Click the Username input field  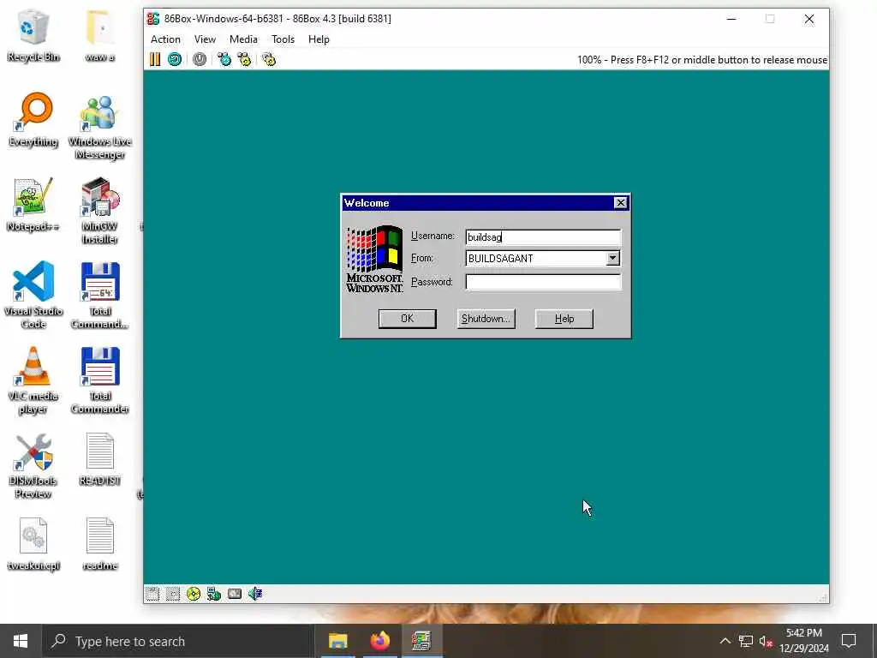[542, 236]
